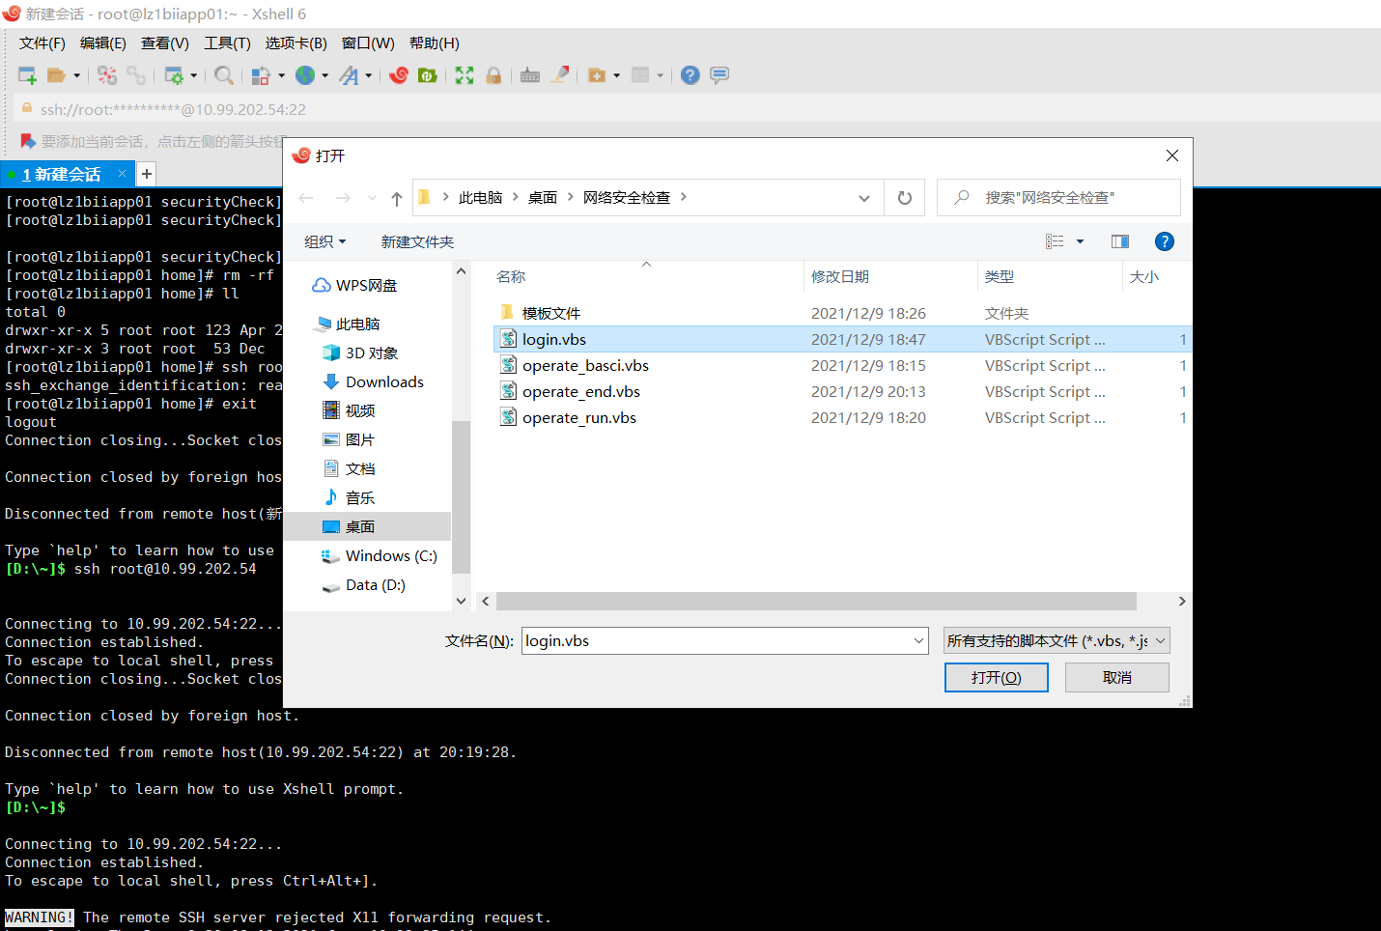Image resolution: width=1381 pixels, height=931 pixels.
Task: Open the 查看(V) menu
Action: [165, 43]
